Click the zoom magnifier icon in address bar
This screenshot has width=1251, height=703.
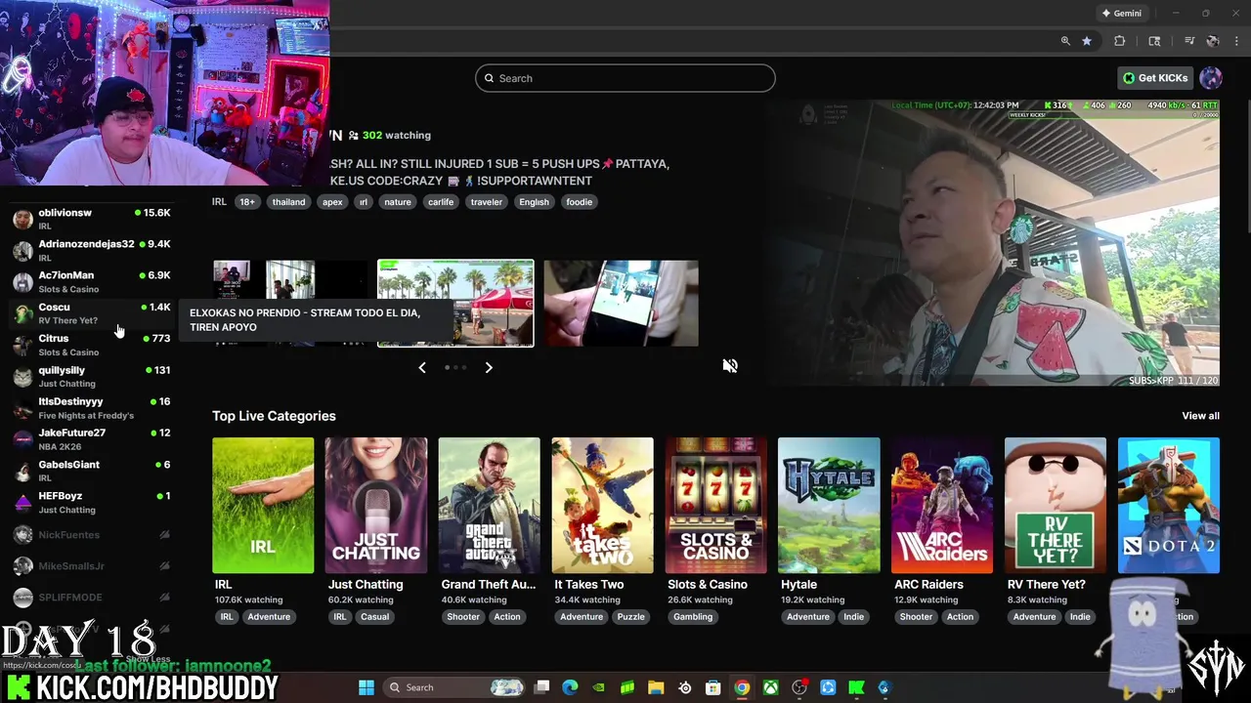(x=1065, y=41)
